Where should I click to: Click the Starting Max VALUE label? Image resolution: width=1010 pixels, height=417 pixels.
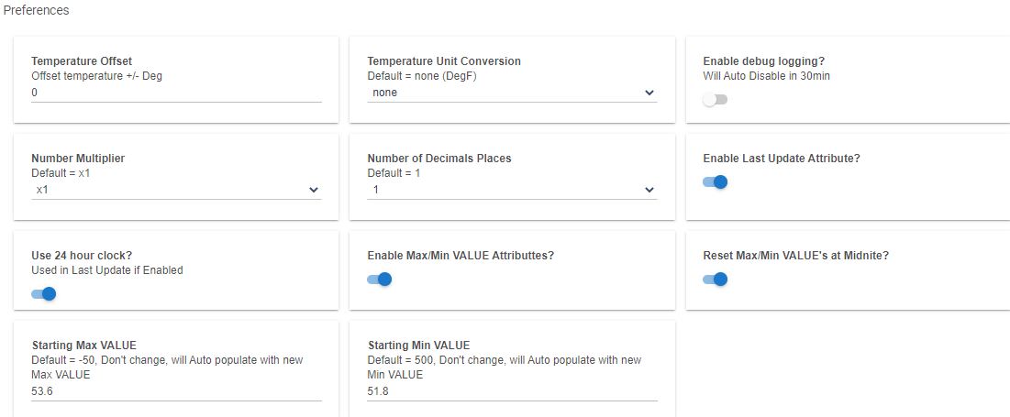tap(83, 346)
